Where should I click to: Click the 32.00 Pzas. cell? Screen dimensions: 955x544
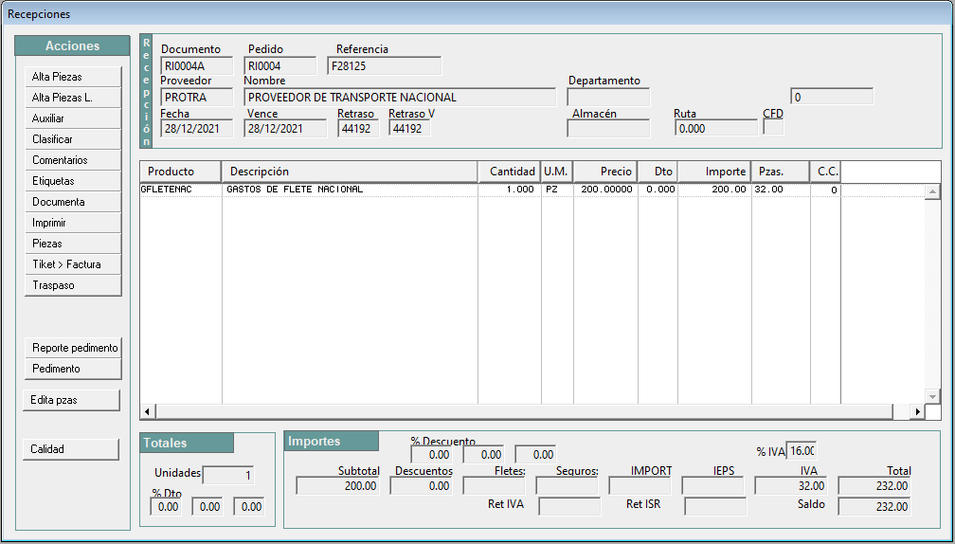[x=781, y=190]
